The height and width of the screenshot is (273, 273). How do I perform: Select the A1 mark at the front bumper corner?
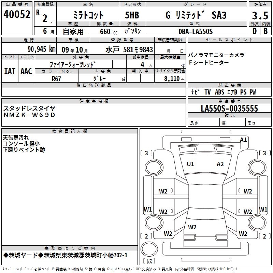(x=243, y=140)
